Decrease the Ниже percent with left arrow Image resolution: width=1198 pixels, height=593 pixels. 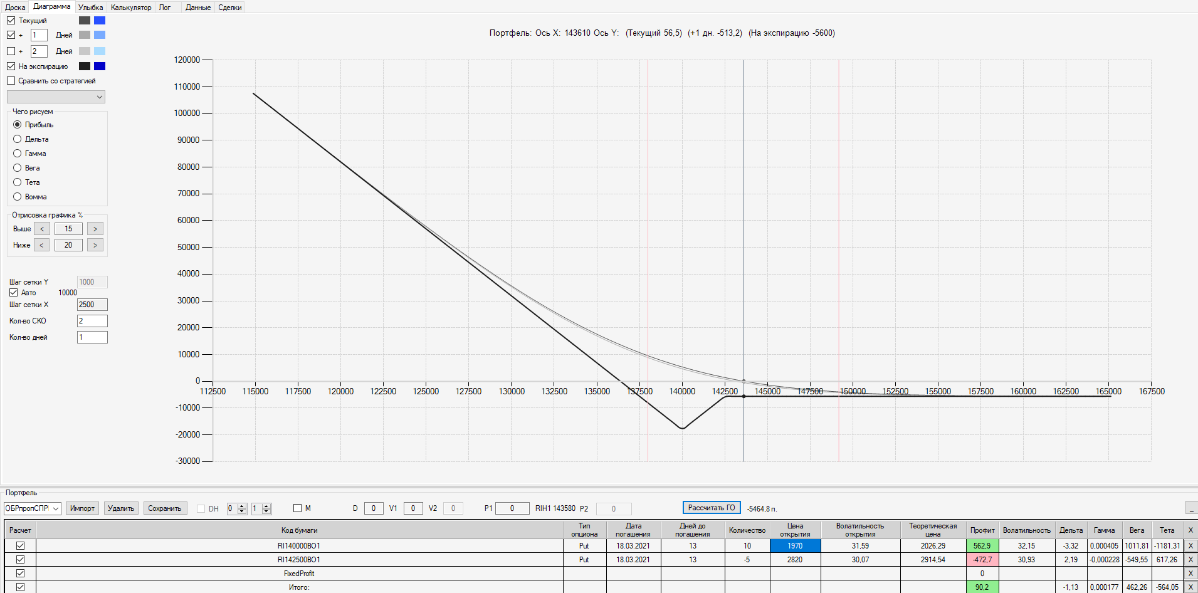[42, 245]
